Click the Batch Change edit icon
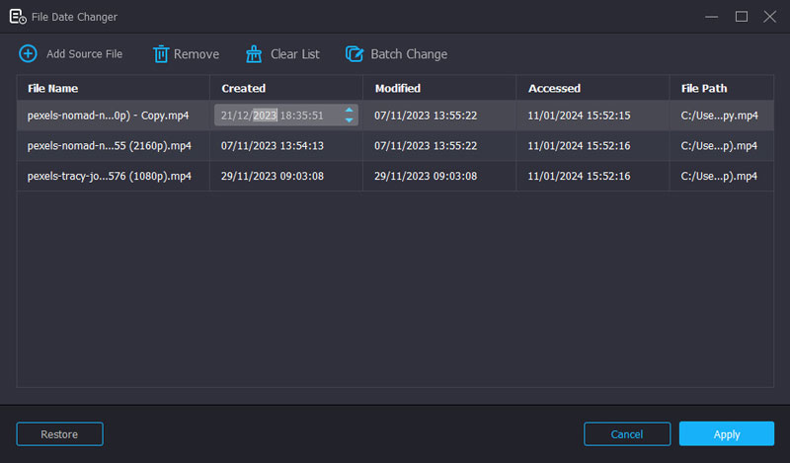The height and width of the screenshot is (463, 790). [354, 53]
